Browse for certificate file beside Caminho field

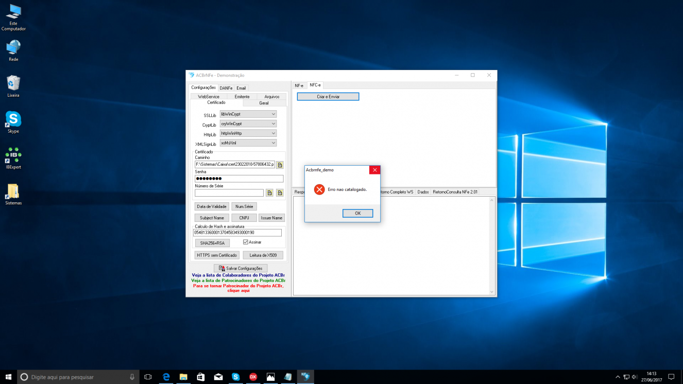point(280,165)
